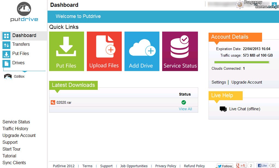This screenshot has height=168, width=279.
Task: Click the Putdrive logo
Action: click(x=24, y=12)
